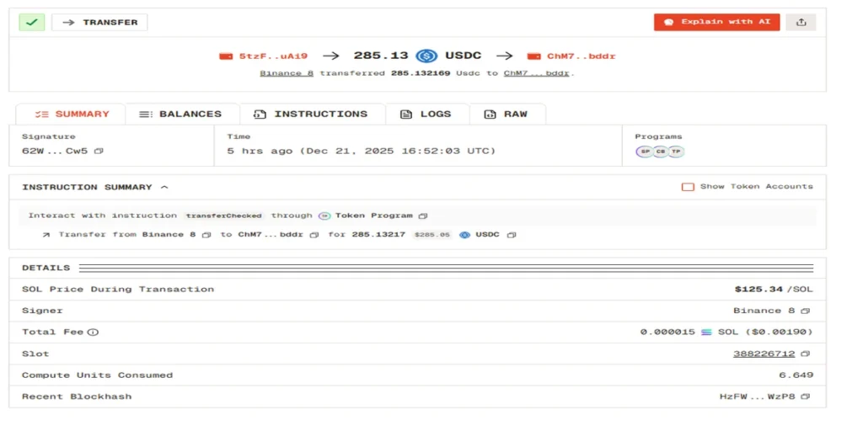
Task: Open recipient address ChM7..bddr in header
Action: [x=582, y=56]
